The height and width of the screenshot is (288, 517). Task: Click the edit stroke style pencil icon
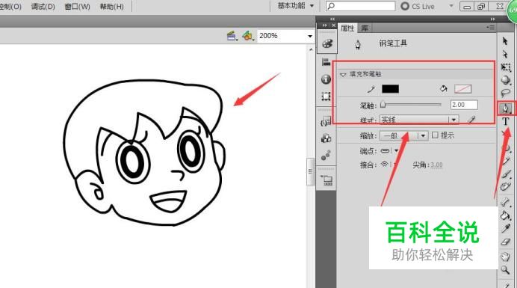[472, 120]
